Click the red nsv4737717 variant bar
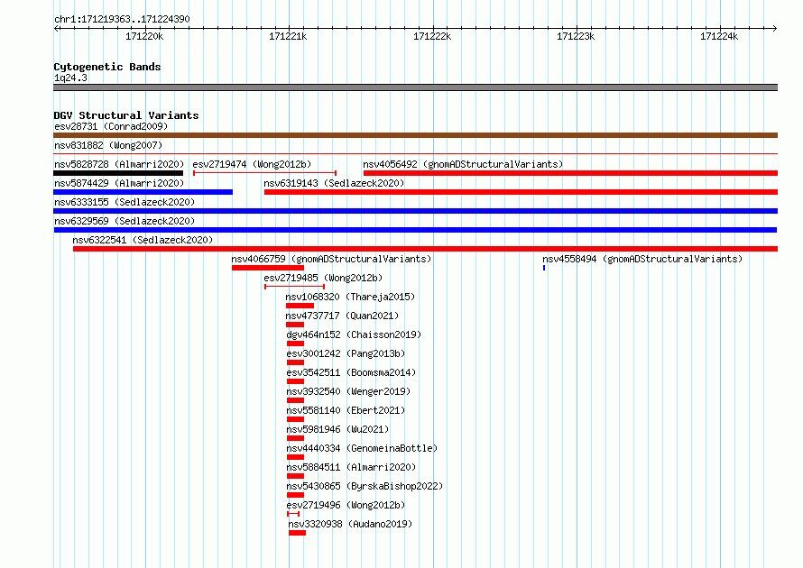 (x=295, y=325)
